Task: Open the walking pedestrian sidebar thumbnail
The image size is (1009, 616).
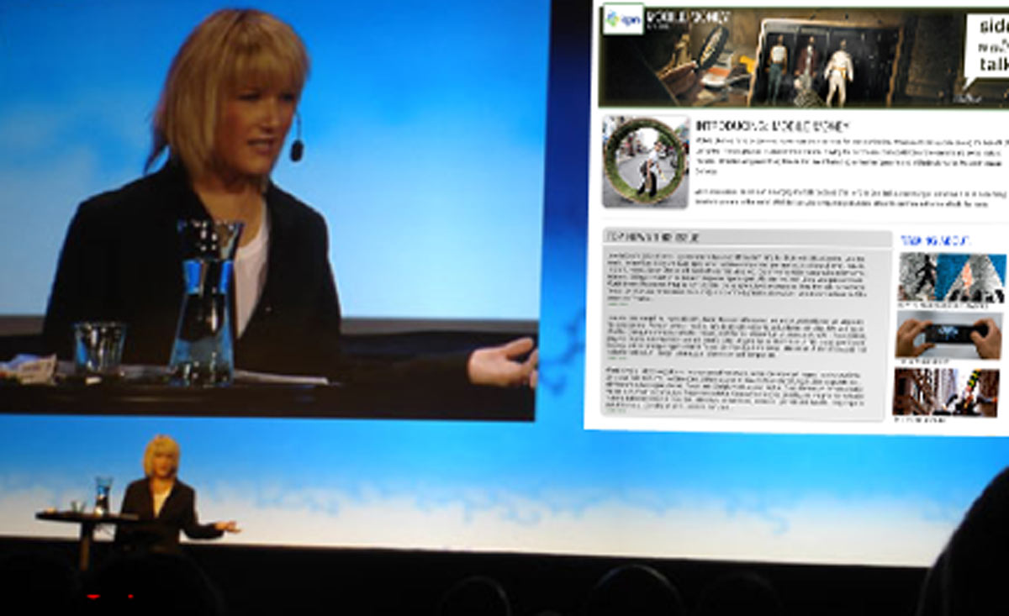Action: pos(950,276)
